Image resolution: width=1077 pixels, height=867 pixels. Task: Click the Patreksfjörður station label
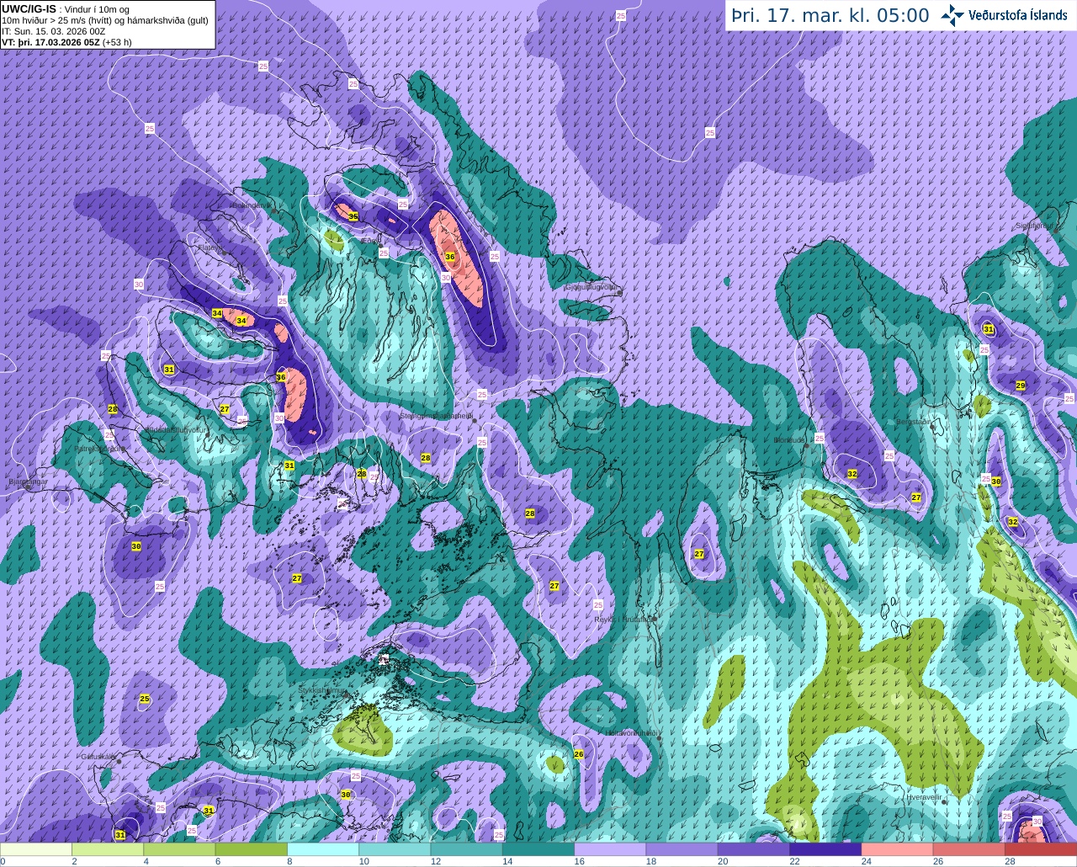tap(96, 449)
